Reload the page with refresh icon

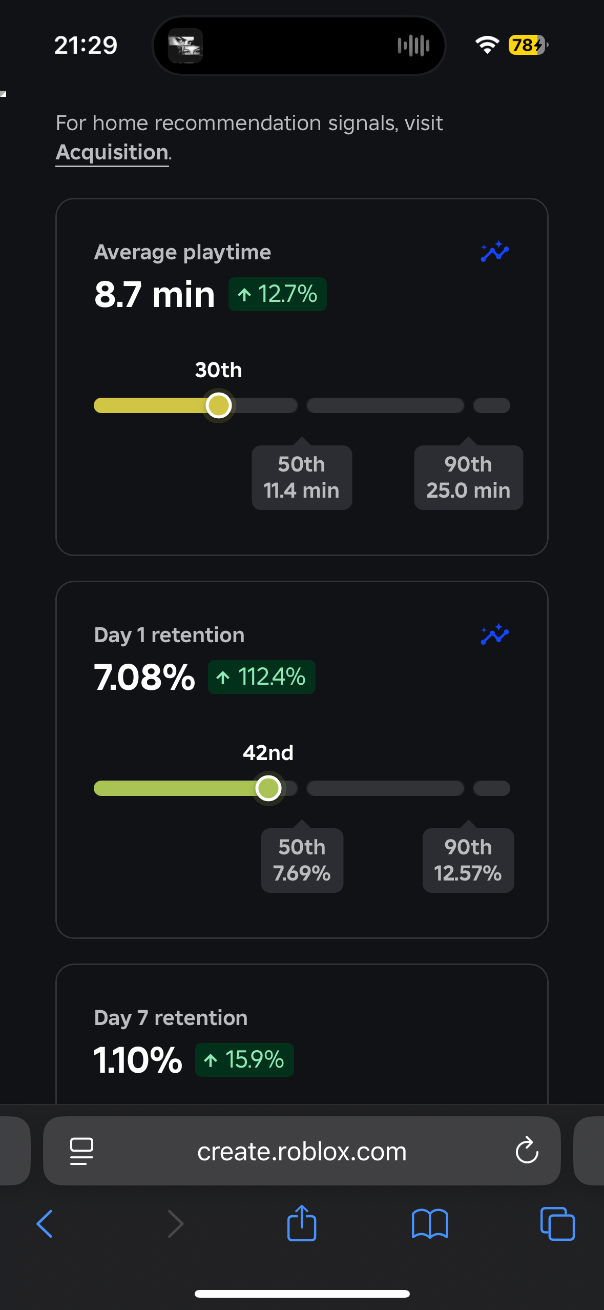coord(527,1151)
